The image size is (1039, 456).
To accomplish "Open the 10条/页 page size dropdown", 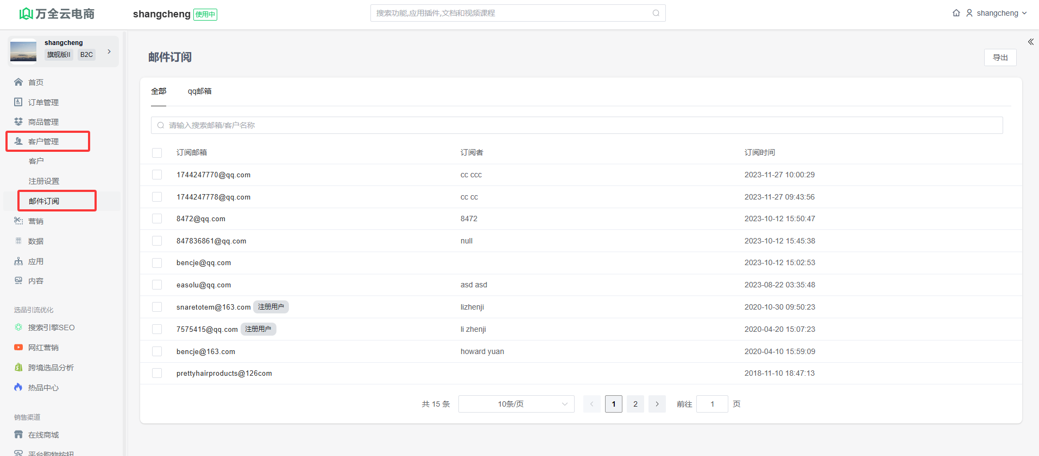I will pyautogui.click(x=516, y=404).
